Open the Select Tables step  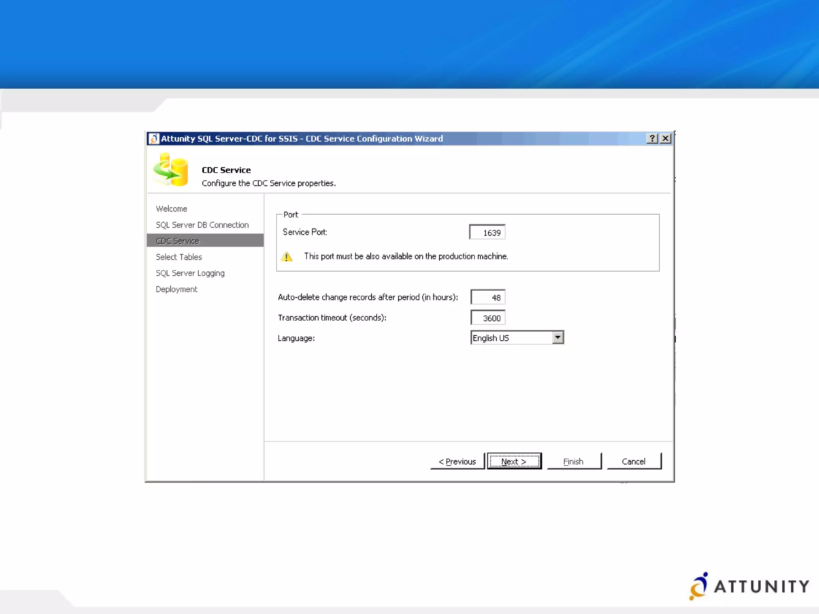coord(179,257)
